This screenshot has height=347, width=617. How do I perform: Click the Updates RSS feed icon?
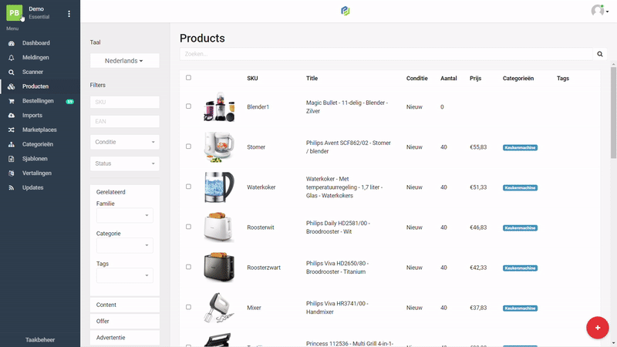click(x=12, y=187)
